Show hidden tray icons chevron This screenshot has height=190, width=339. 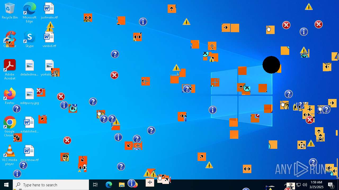tap(286, 185)
